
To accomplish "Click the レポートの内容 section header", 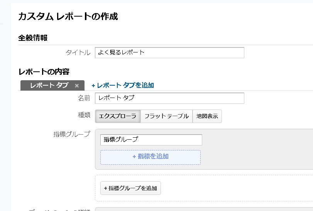I will point(44,71).
